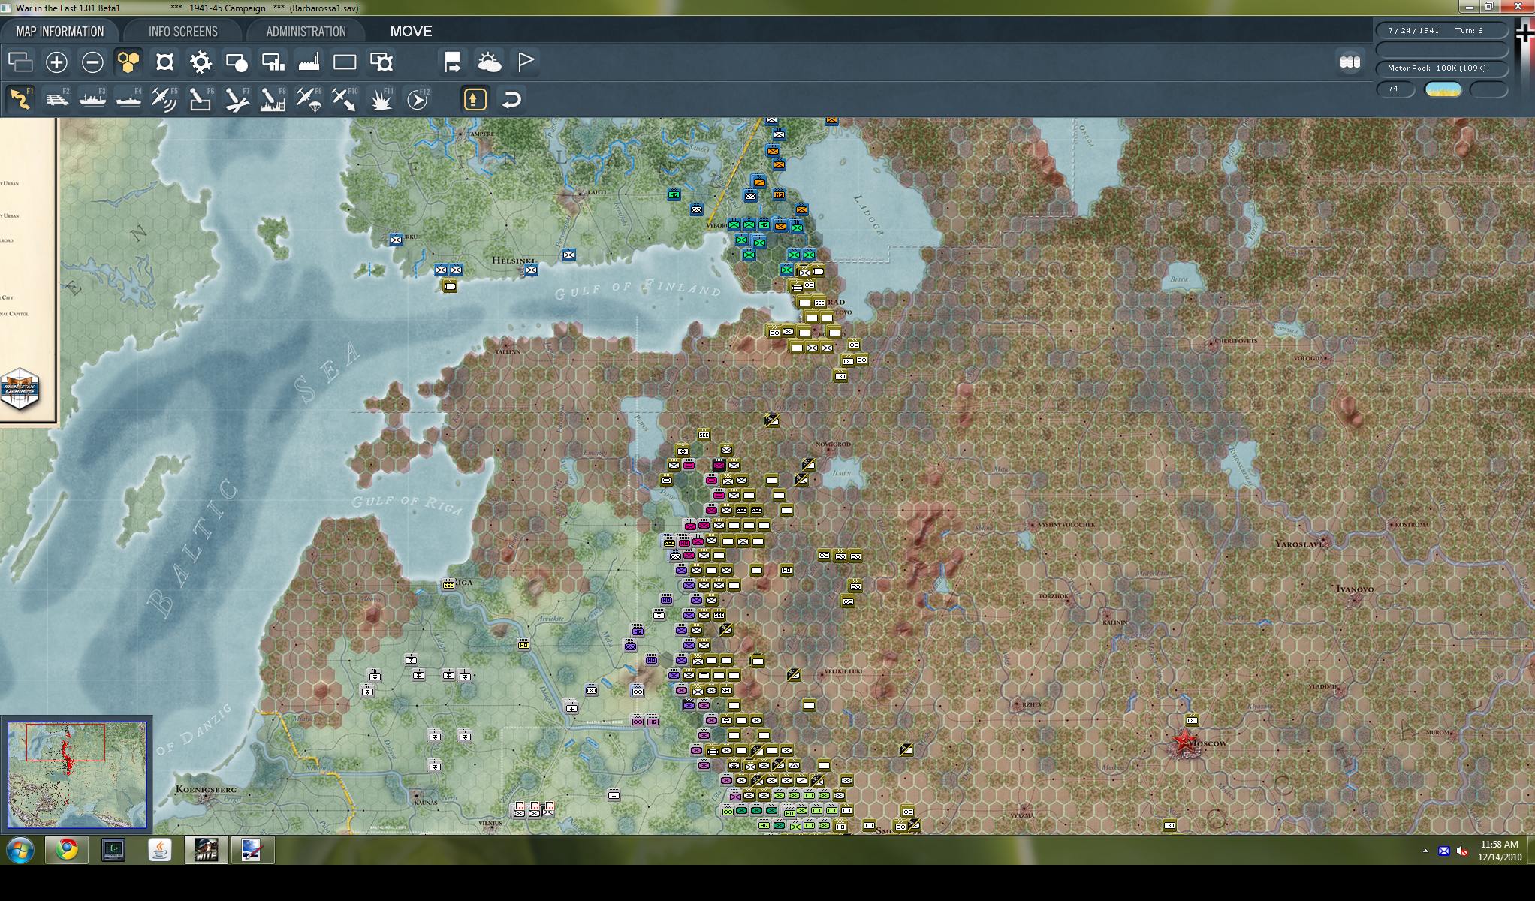This screenshot has width=1535, height=901.
Task: Switch to the Info Screens tab
Action: point(182,31)
